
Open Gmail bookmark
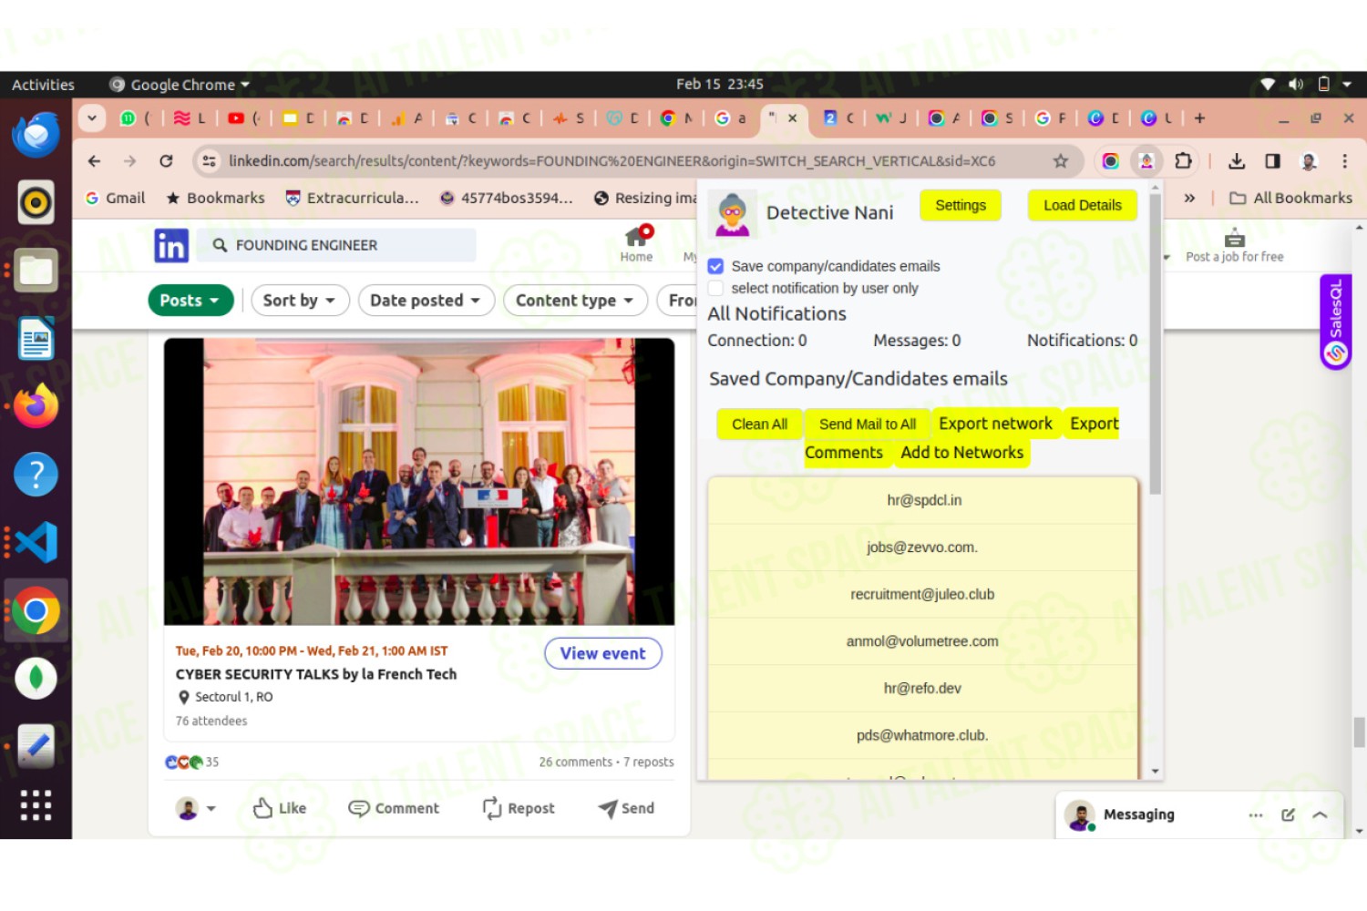[116, 198]
